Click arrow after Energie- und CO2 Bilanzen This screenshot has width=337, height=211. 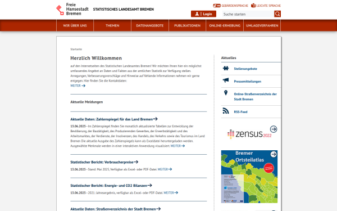pos(149,185)
